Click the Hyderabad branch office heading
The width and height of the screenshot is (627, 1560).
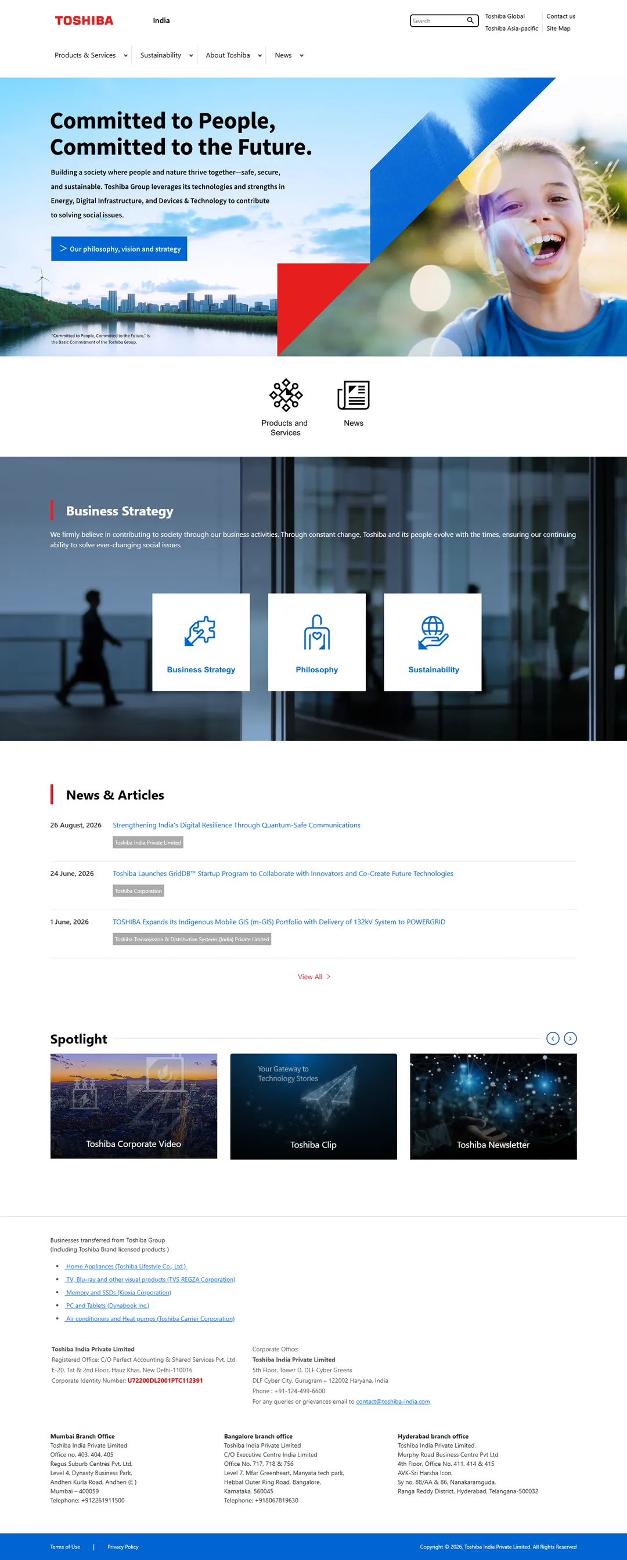[x=433, y=1436]
